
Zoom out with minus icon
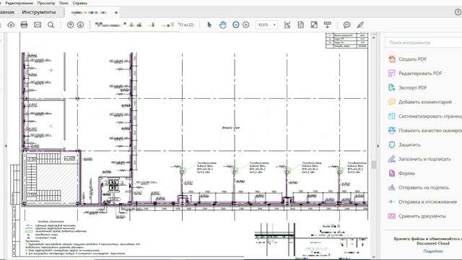click(x=236, y=25)
